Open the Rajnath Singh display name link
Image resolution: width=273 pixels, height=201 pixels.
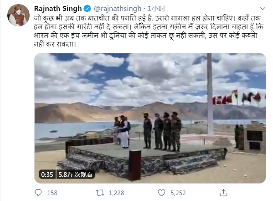pos(58,9)
